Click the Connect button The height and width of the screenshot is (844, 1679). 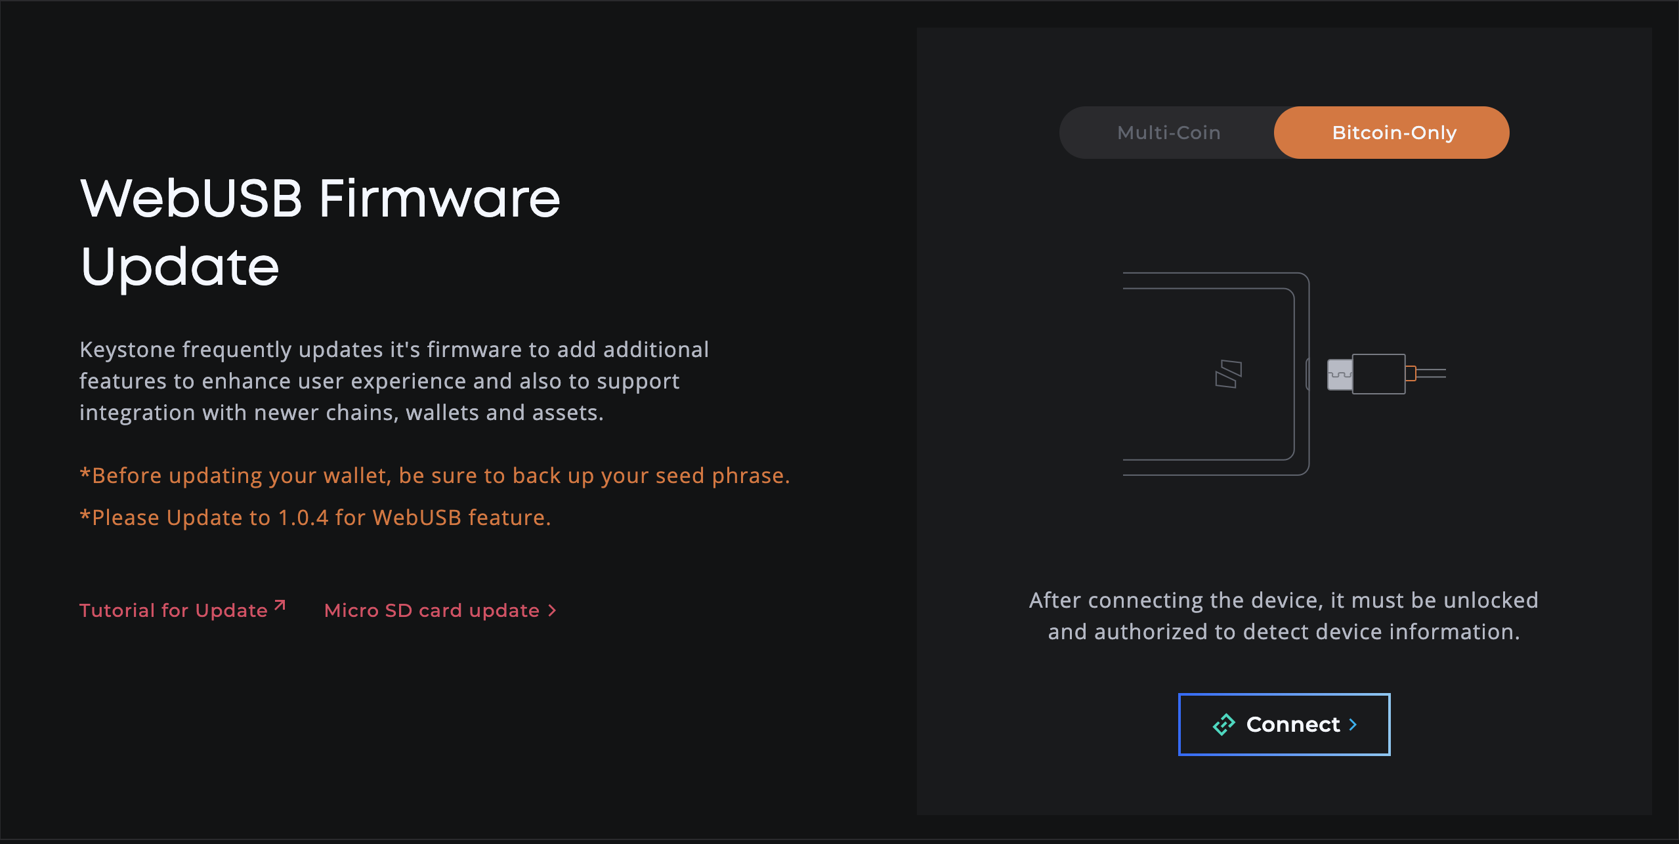coord(1284,725)
